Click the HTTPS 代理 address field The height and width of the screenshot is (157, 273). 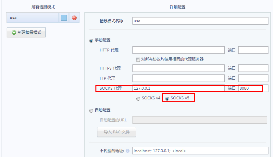click(179, 68)
